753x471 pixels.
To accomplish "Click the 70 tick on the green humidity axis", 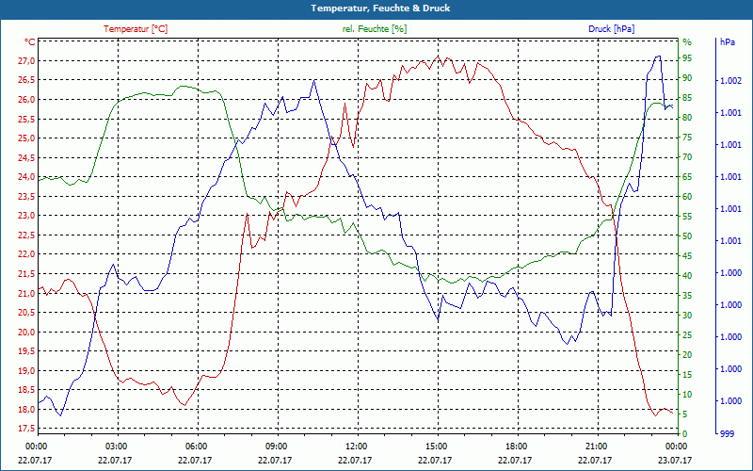I will pyautogui.click(x=687, y=157).
